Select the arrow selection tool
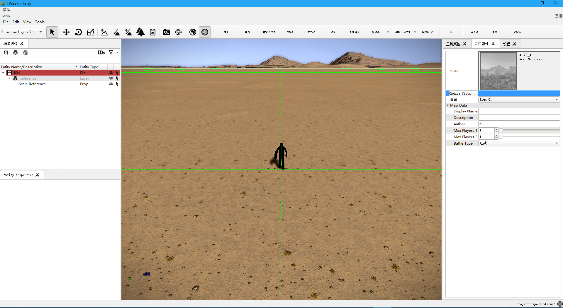Viewport: 563px width, 308px height. tap(52, 32)
